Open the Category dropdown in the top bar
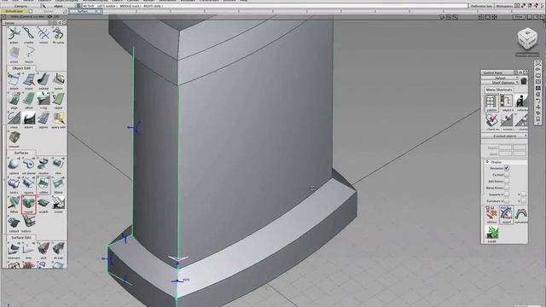 (20, 6)
